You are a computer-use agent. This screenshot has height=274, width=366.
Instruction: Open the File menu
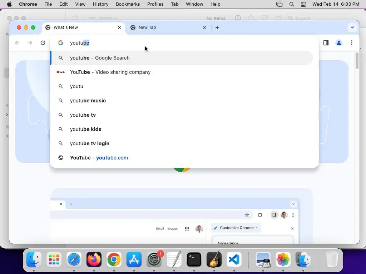click(48, 4)
